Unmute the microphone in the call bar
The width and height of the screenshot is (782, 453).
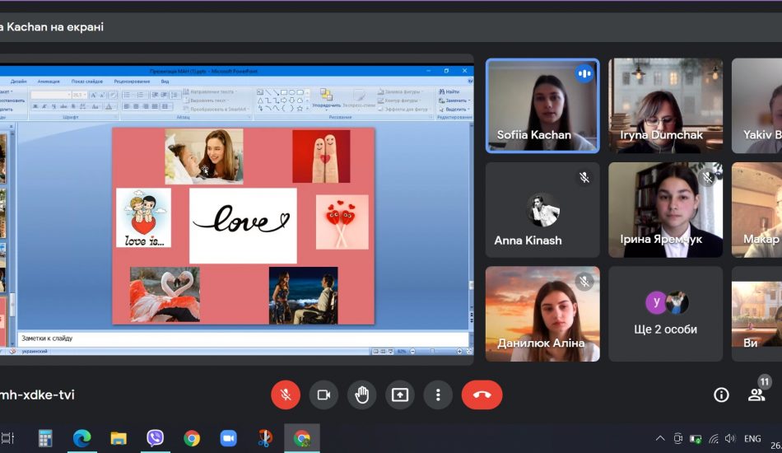click(x=286, y=395)
